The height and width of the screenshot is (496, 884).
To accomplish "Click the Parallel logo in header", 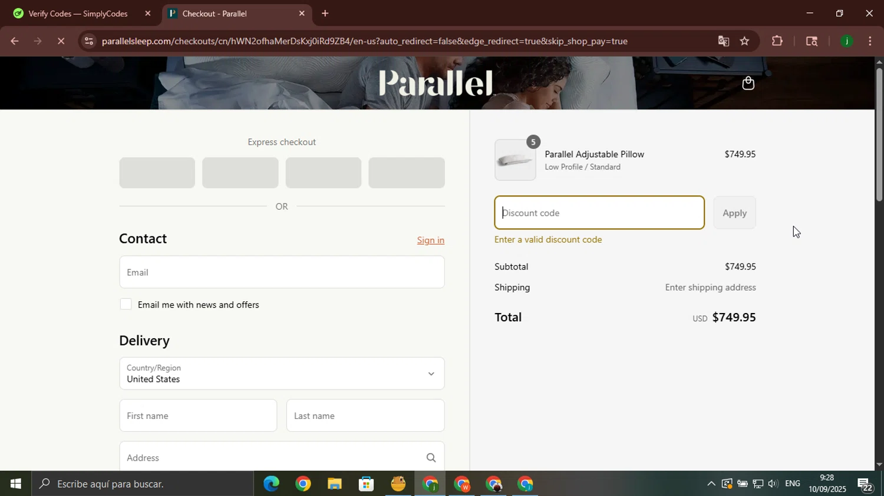I will point(436,83).
